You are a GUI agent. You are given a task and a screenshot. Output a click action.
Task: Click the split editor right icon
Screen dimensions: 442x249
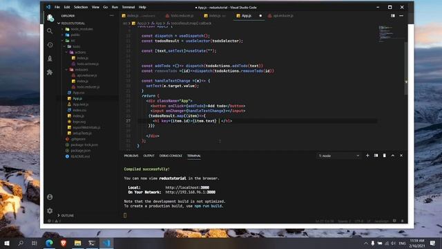393,16
